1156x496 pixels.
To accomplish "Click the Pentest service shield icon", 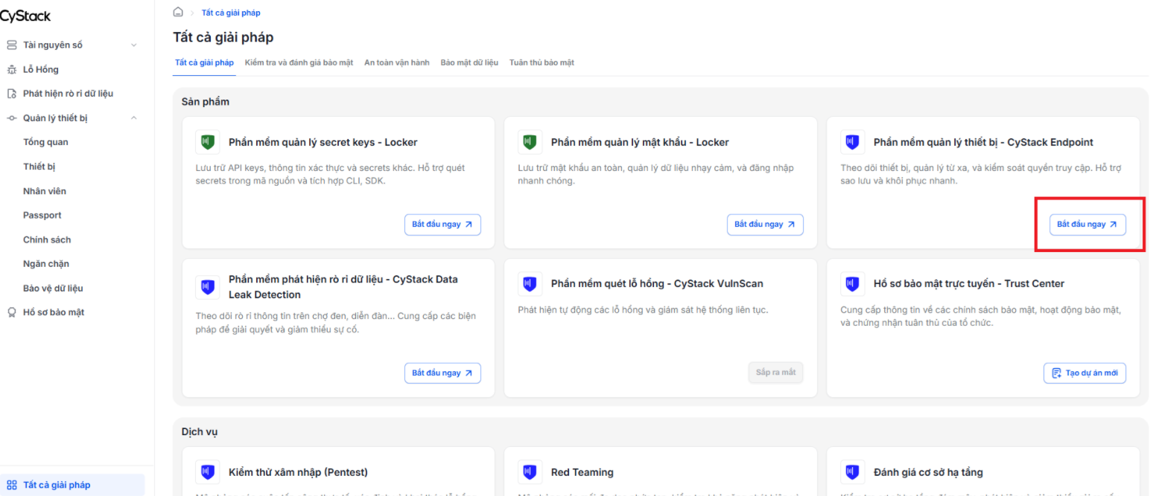I will pos(206,471).
